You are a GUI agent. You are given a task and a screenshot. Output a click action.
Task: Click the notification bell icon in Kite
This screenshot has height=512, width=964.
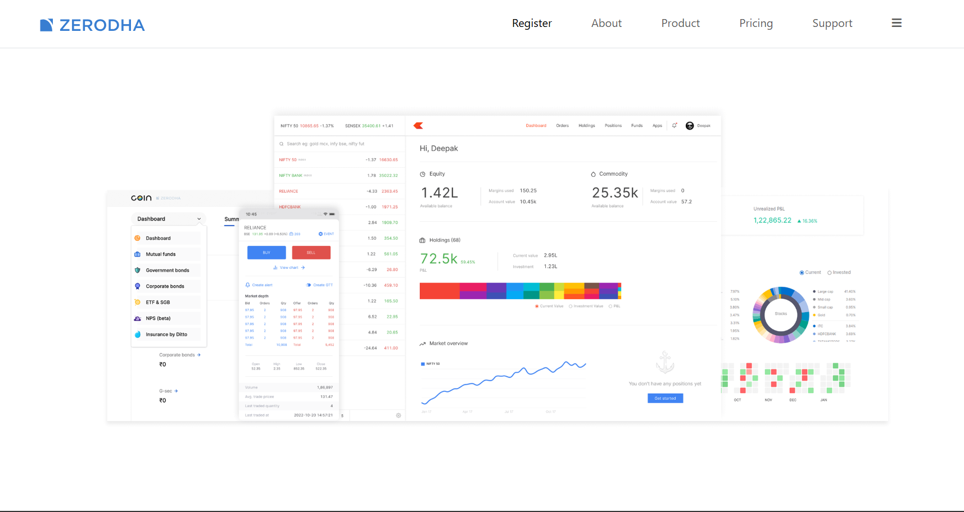pyautogui.click(x=675, y=126)
